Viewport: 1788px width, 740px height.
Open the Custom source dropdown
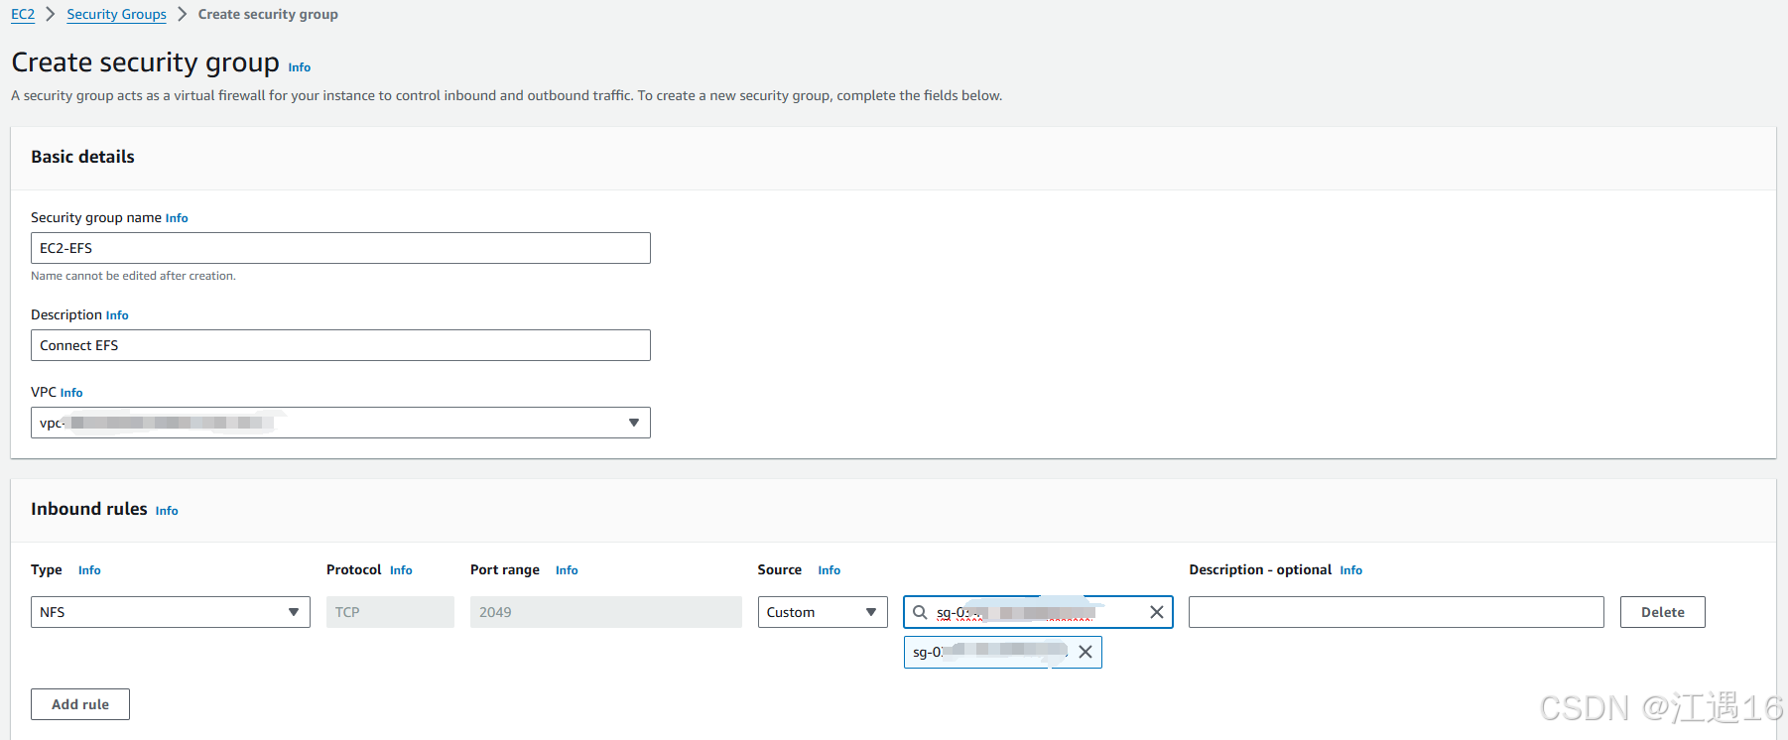coord(823,612)
